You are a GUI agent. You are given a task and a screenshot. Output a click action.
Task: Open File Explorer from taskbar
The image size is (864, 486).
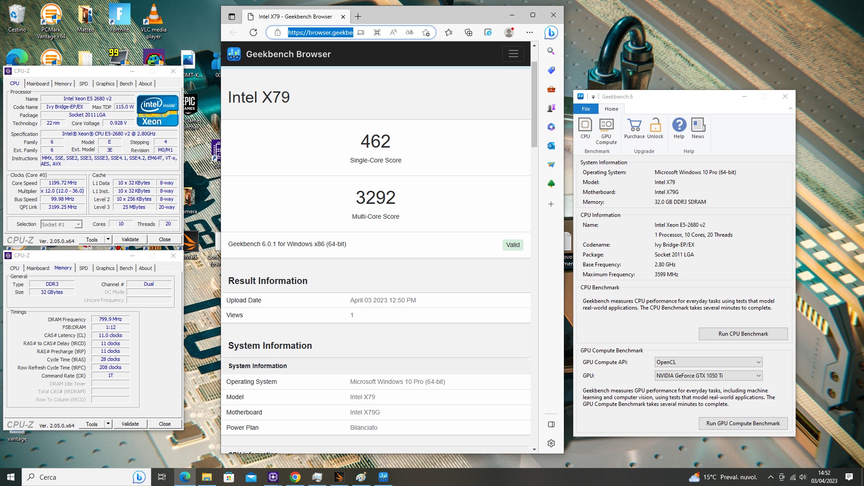pos(207,477)
